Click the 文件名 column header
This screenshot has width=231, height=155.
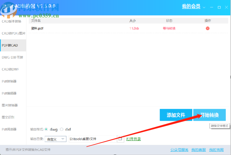[36, 21]
